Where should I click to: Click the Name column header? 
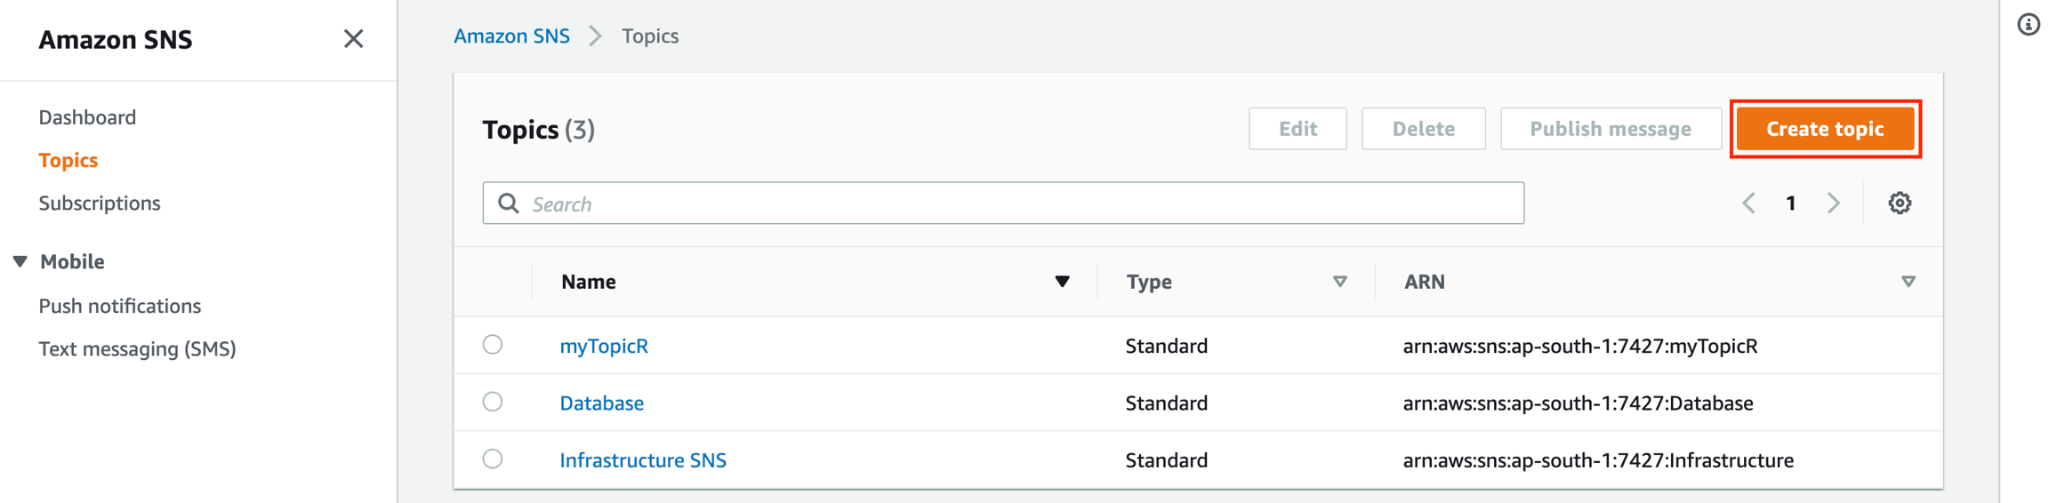pos(589,282)
